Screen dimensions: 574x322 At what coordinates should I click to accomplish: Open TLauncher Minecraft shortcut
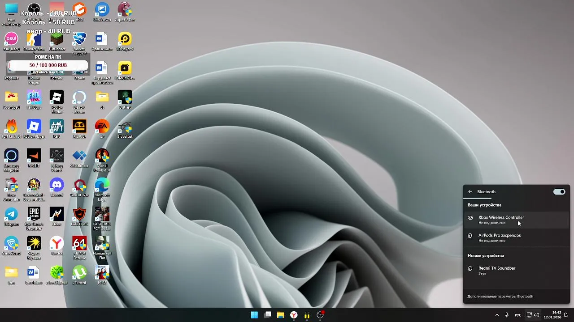57,41
